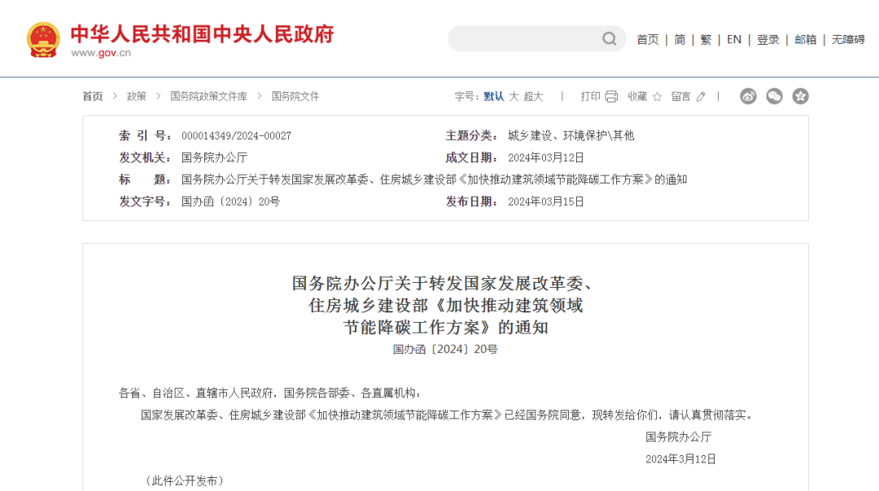
Task: Open the 登录 login link
Action: pyautogui.click(x=768, y=40)
